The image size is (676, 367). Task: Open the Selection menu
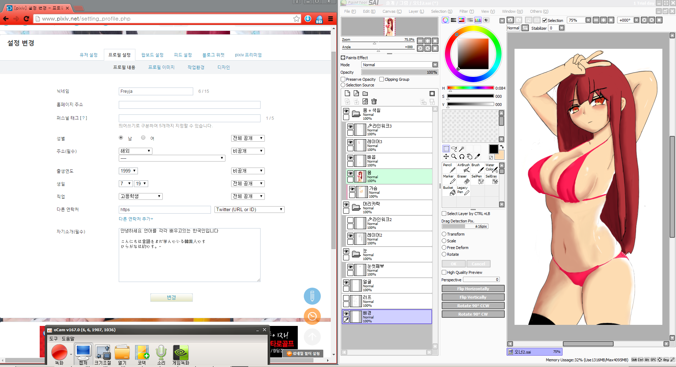pos(441,11)
